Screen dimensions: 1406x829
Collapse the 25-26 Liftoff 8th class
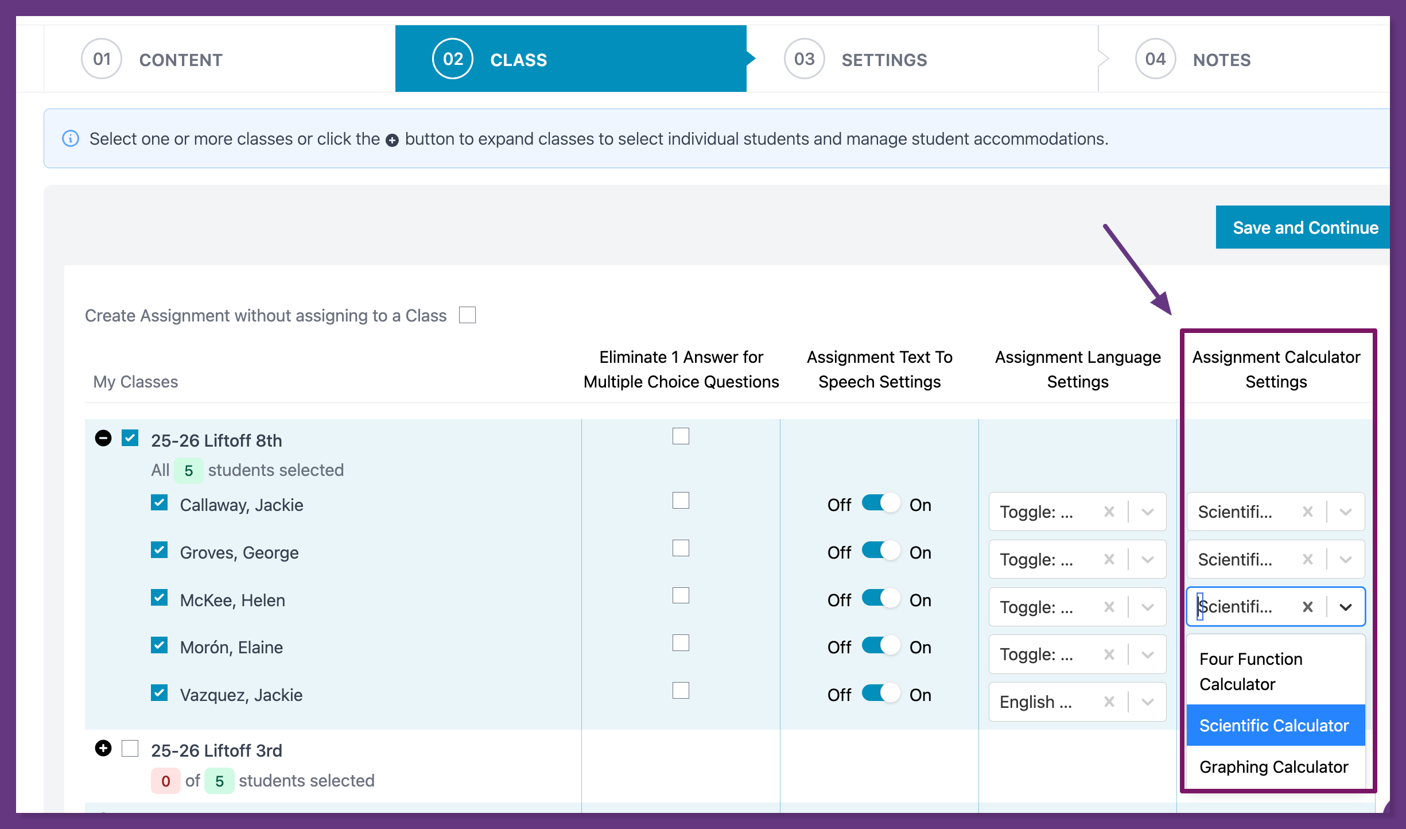[x=103, y=439]
